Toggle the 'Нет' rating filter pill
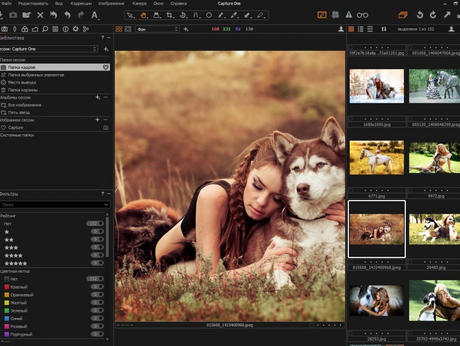The height and width of the screenshot is (346, 460). (95, 224)
